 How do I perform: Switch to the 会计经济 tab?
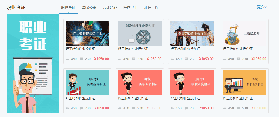(110, 7)
